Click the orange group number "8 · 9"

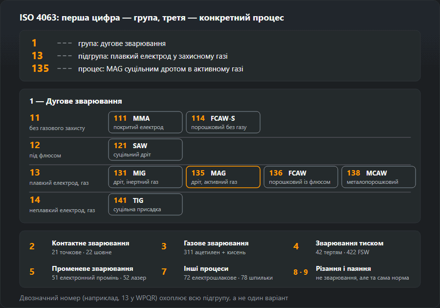(x=301, y=272)
